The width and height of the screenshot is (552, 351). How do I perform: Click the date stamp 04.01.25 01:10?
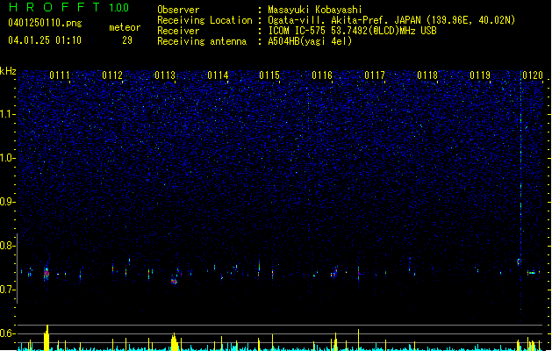(x=45, y=40)
